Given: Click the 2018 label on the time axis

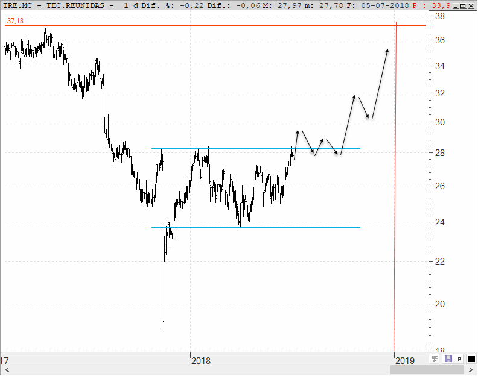Looking at the screenshot, I should tap(200, 361).
